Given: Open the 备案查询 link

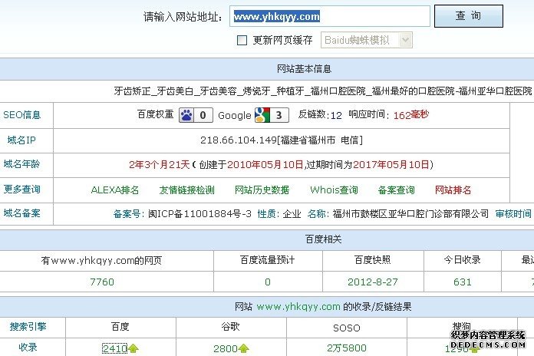Looking at the screenshot, I should tap(397, 190).
